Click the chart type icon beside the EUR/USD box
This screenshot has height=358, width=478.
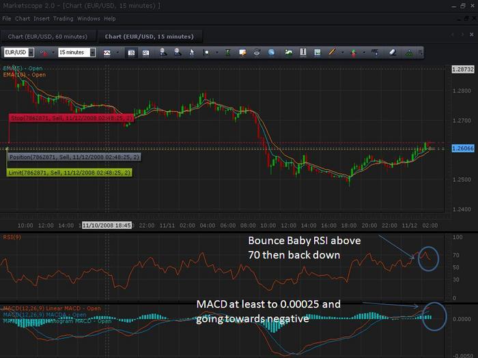pos(43,53)
